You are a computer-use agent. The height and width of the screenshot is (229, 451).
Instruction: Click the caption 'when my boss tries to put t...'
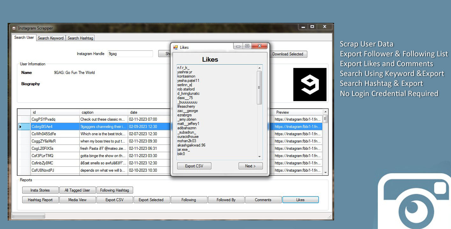tap(103, 141)
